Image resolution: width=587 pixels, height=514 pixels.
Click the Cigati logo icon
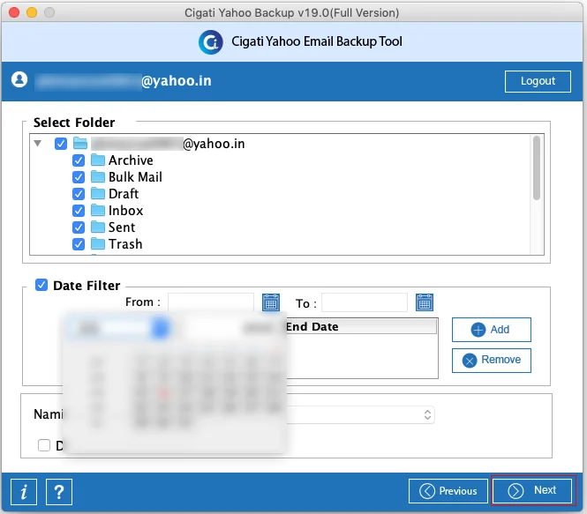pyautogui.click(x=210, y=41)
